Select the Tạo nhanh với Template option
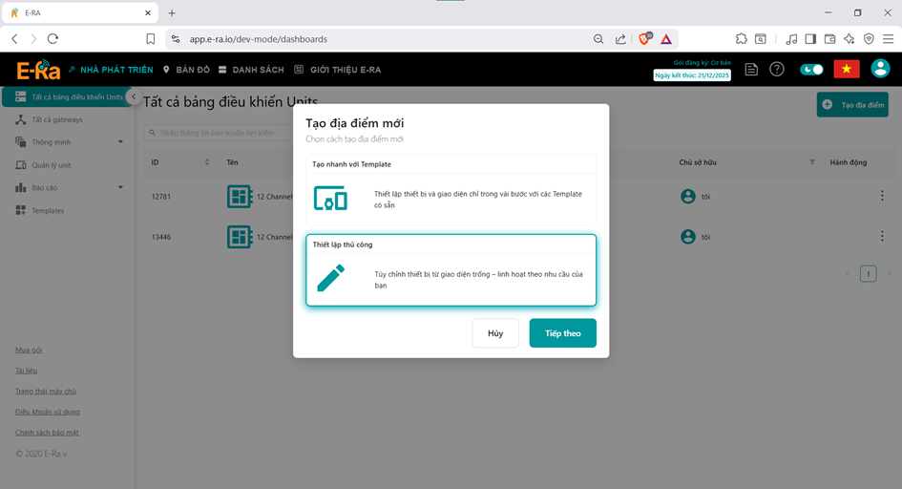Image resolution: width=902 pixels, height=489 pixels. [x=451, y=190]
